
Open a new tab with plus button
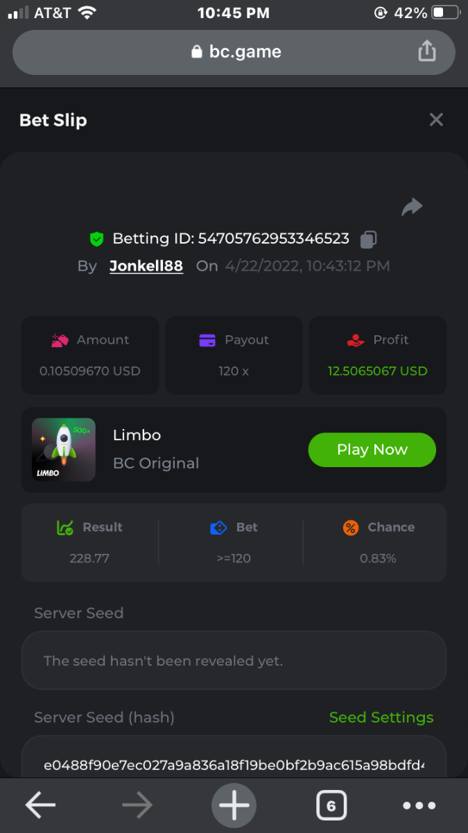[234, 805]
